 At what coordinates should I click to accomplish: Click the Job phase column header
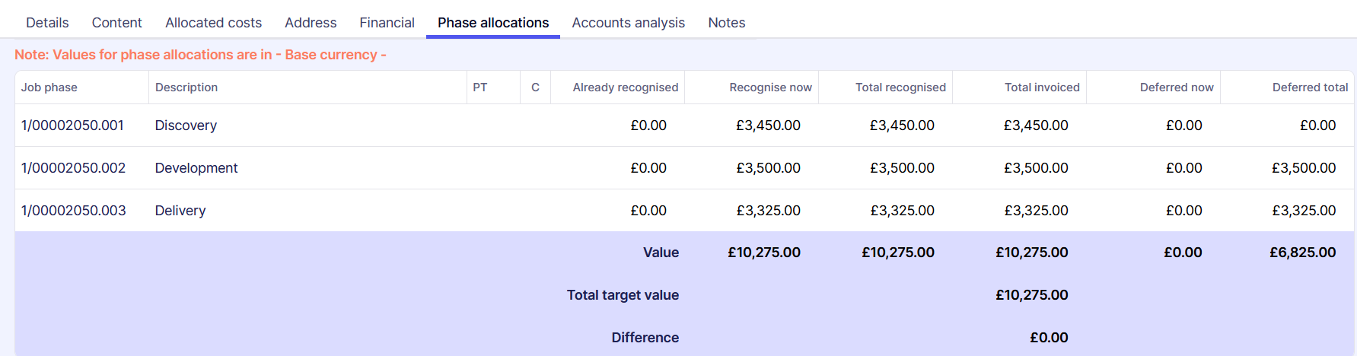pos(49,87)
